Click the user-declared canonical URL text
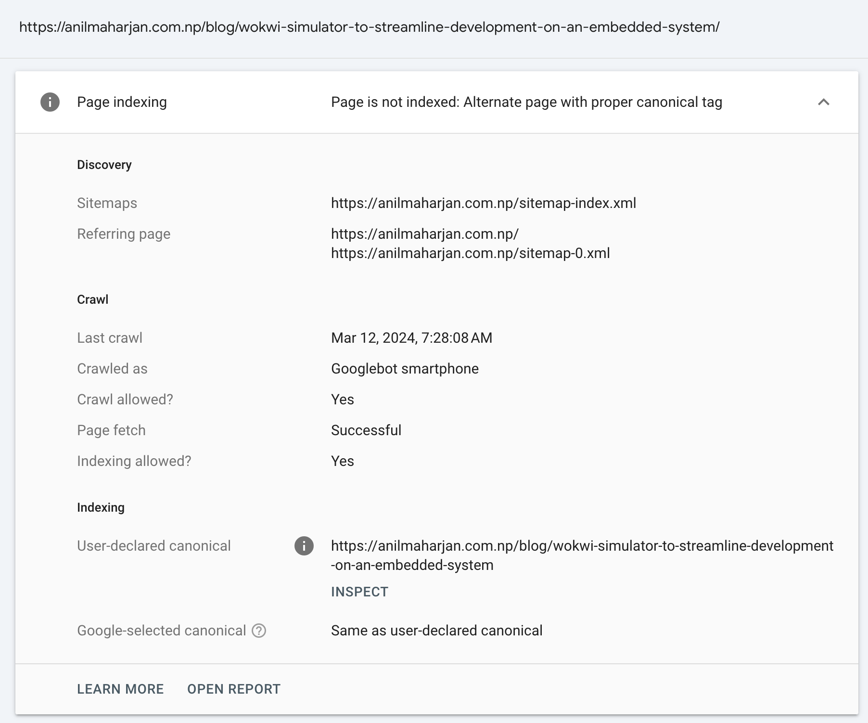 click(582, 555)
